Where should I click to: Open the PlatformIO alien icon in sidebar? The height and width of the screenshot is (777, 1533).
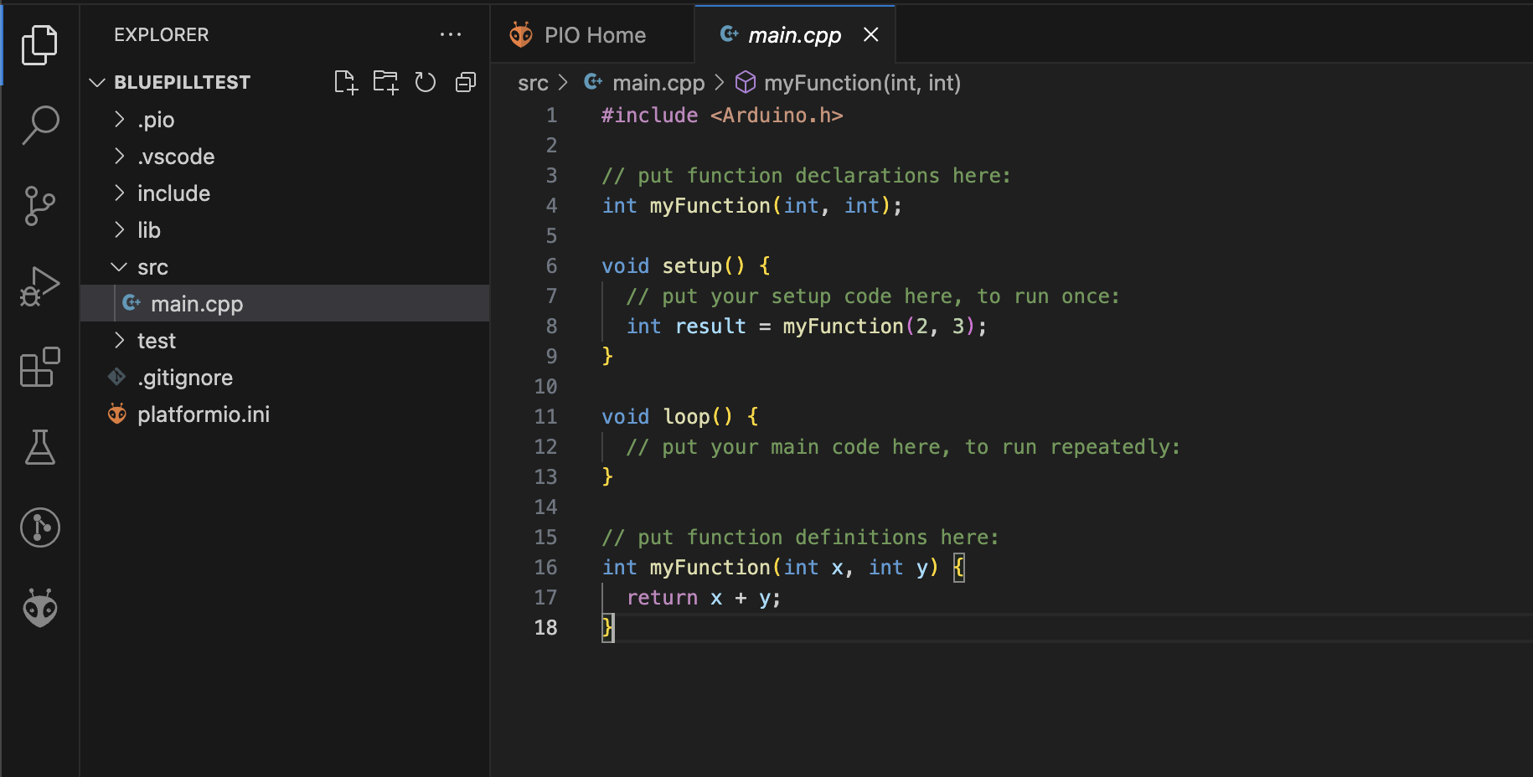pos(39,608)
